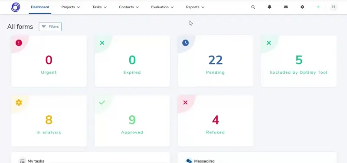347x163 pixels.
Task: Open the settings gear icon
Action: tap(302, 7)
